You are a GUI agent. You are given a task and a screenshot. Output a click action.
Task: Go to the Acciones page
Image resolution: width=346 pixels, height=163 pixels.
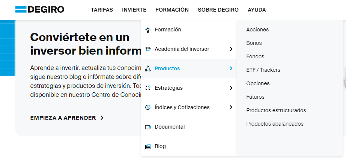[x=257, y=30]
